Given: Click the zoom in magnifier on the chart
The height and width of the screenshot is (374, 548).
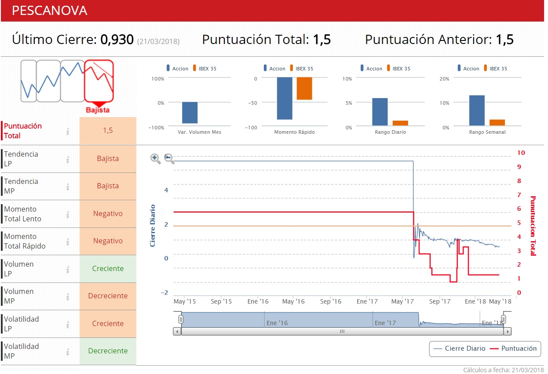Looking at the screenshot, I should [x=155, y=158].
